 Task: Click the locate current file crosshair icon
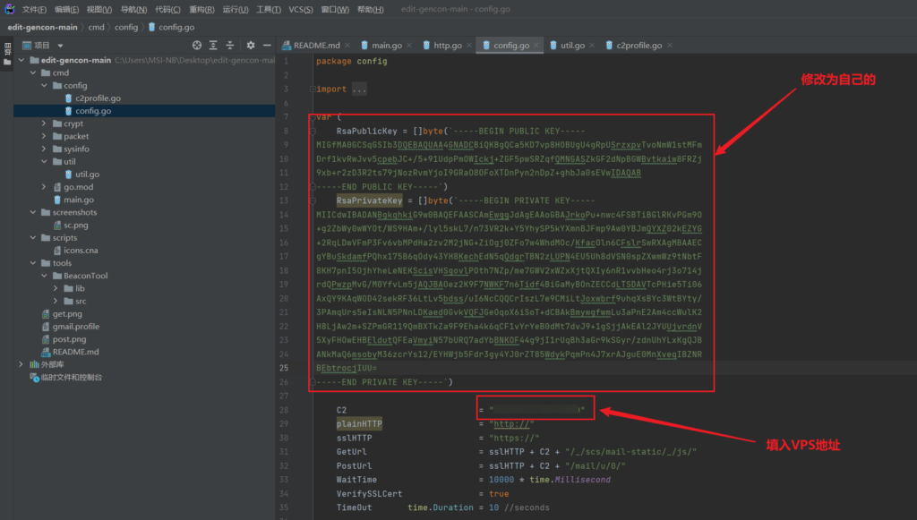(196, 45)
